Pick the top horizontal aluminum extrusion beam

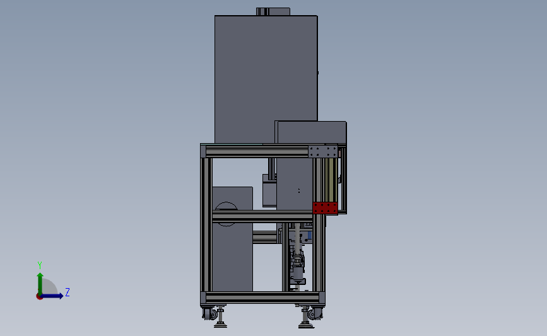click(x=257, y=152)
